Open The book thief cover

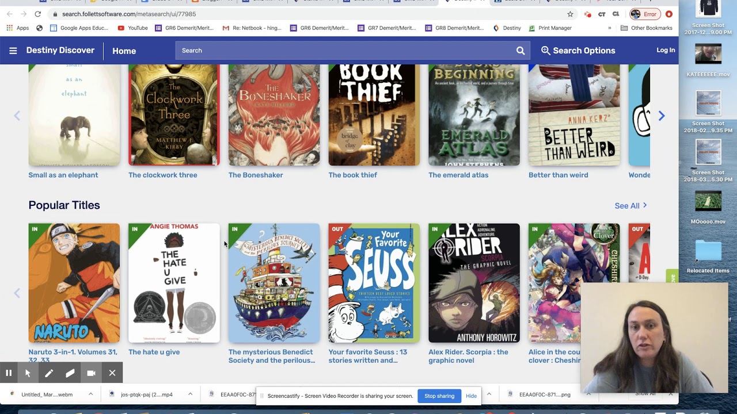pos(374,115)
